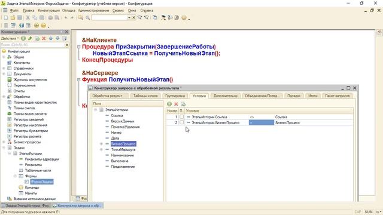This screenshot has width=383, height=215.
Task: Switch to the Конструктор запроса window tab at bottom
Action: click(x=77, y=205)
